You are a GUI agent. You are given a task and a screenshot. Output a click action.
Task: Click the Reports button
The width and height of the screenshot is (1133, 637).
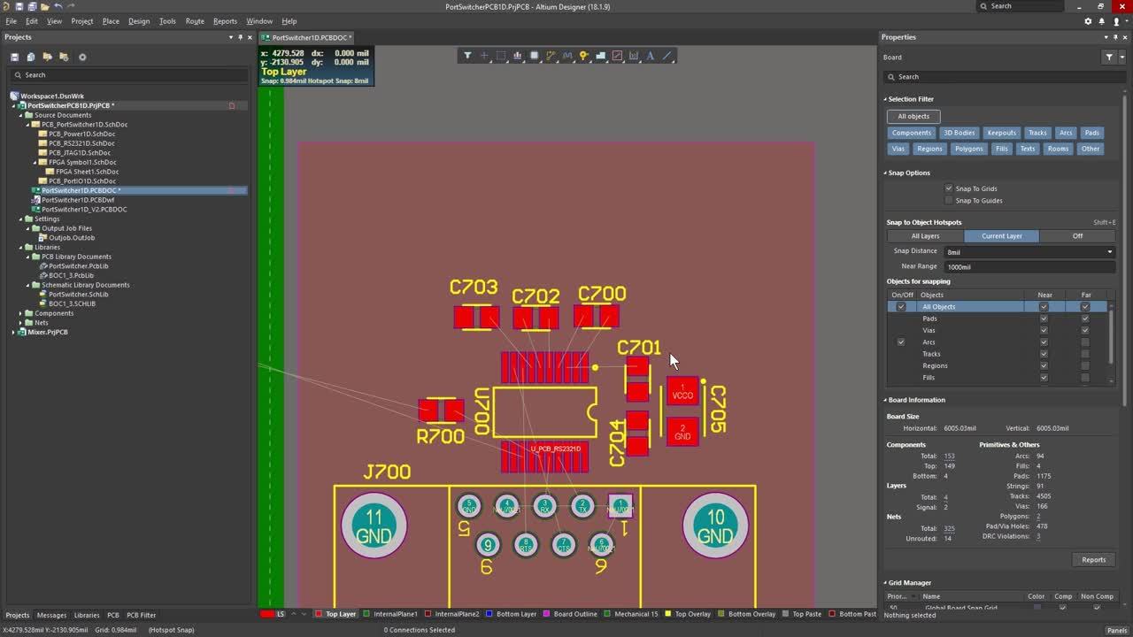click(1093, 559)
